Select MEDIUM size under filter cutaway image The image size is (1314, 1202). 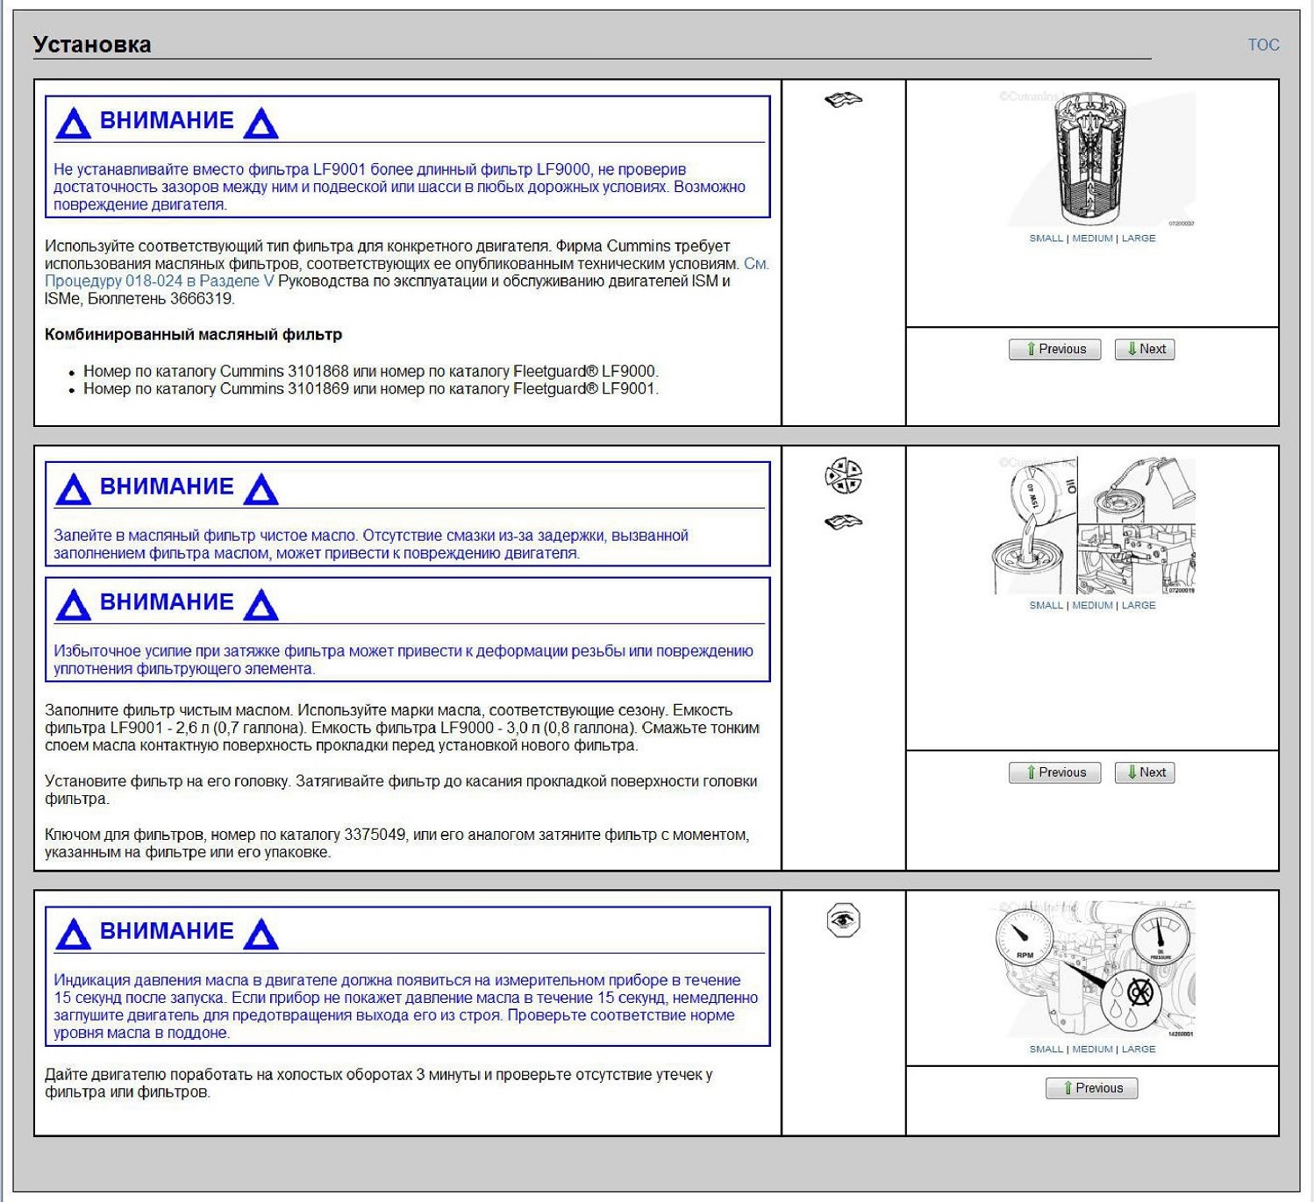[x=1092, y=238]
